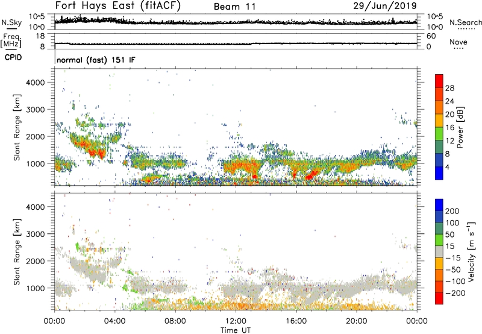This screenshot has height=334, width=482.
Task: Click the 'Beam 11' label
Action: pyautogui.click(x=234, y=7)
